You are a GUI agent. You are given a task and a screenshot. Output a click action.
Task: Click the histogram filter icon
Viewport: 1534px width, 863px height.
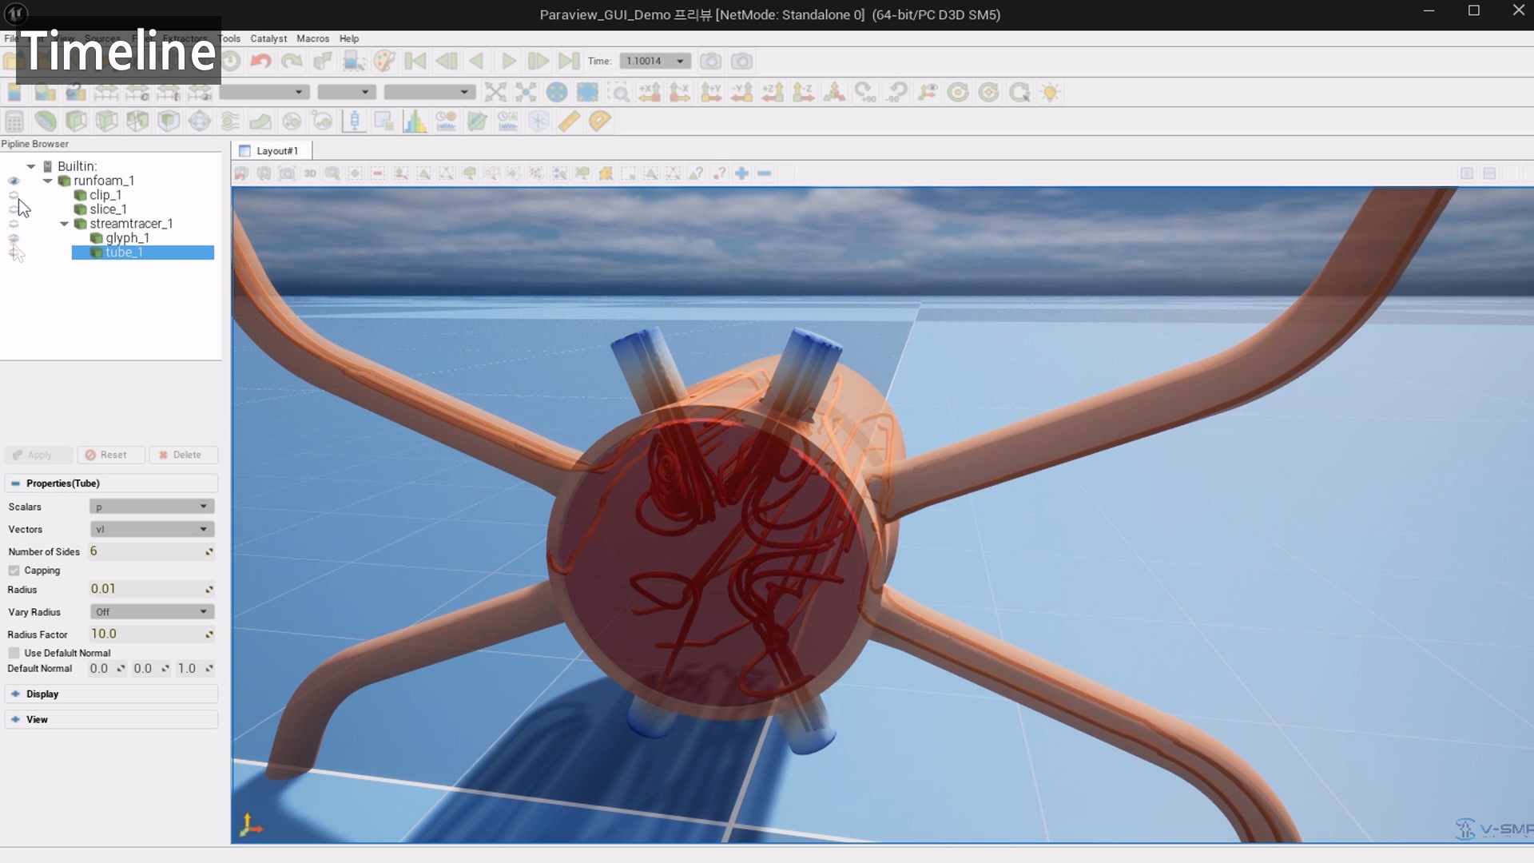tap(415, 121)
